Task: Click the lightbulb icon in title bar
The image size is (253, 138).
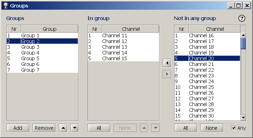Action: [x=6, y=5]
